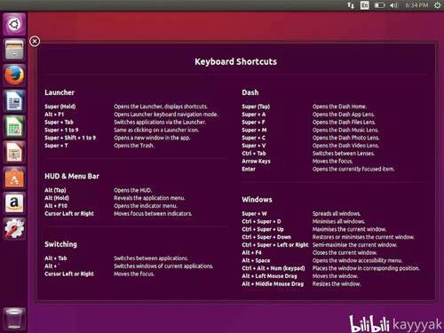Click 'Spreads all windows.' description
The image size is (444, 333).
(x=337, y=213)
